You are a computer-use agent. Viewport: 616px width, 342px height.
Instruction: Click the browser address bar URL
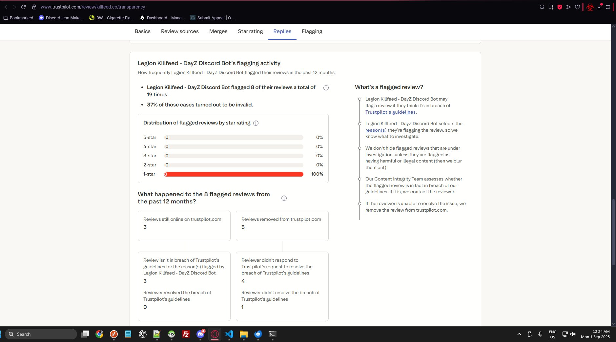point(93,7)
